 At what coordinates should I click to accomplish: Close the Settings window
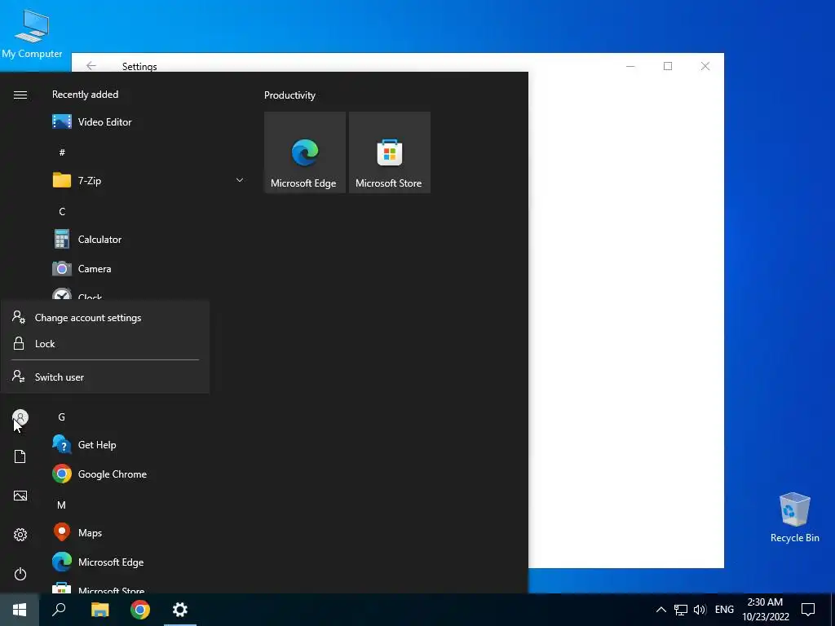(705, 66)
